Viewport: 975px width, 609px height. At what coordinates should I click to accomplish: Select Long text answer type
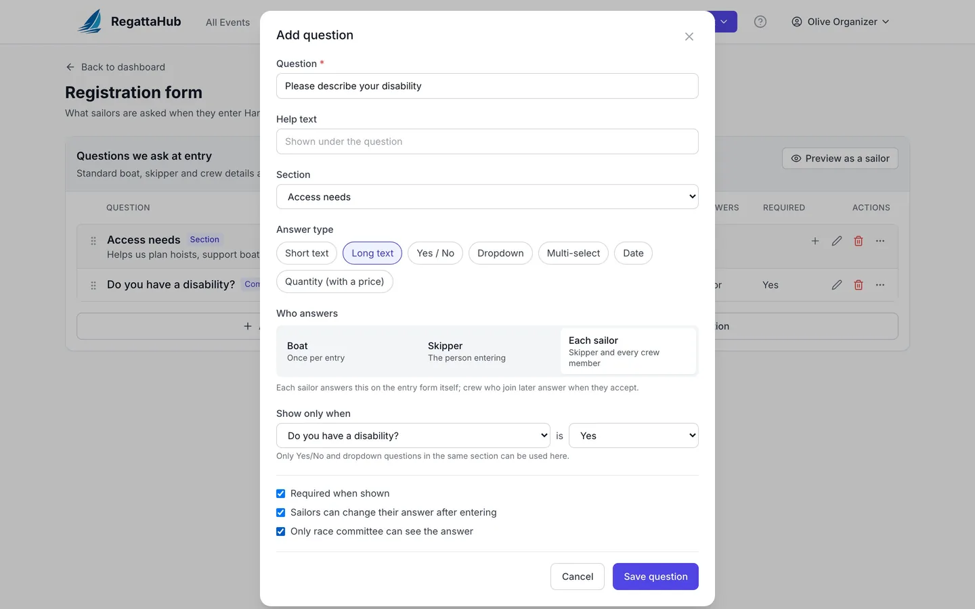click(372, 253)
